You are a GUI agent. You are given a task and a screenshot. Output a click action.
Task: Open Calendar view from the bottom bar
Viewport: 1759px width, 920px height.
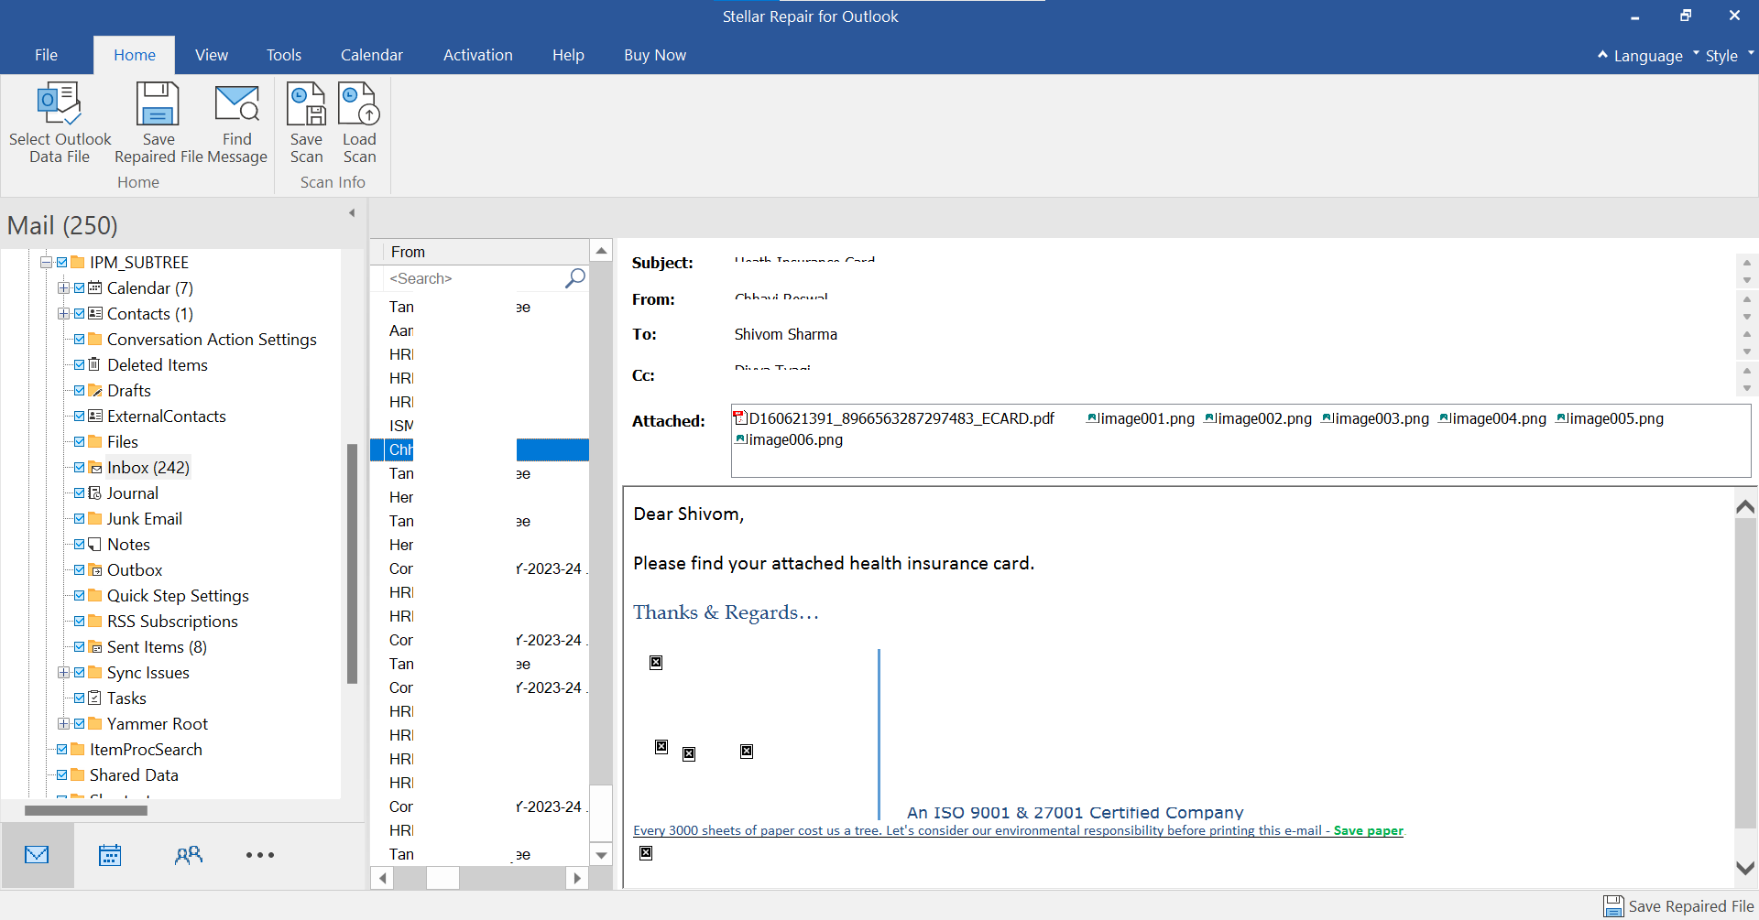pos(109,854)
